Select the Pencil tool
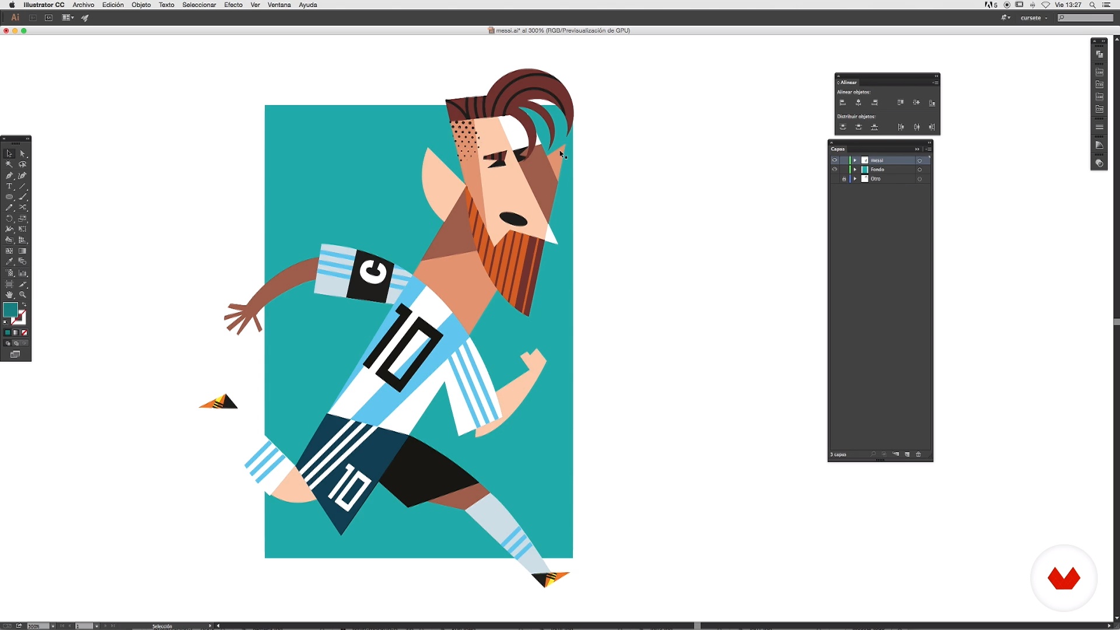 [9, 208]
